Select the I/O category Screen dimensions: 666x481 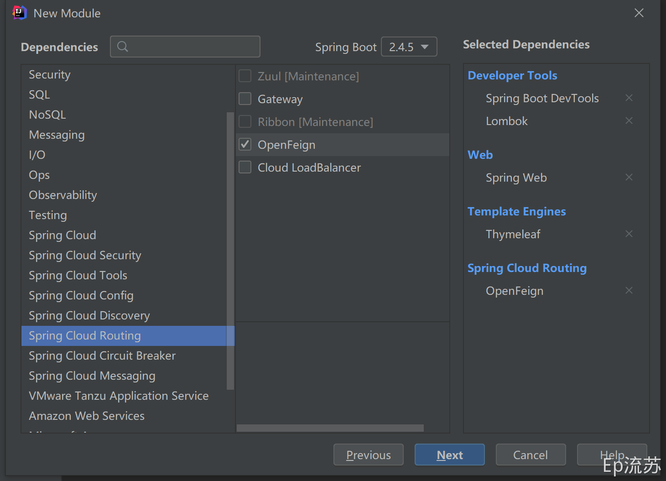124,155
